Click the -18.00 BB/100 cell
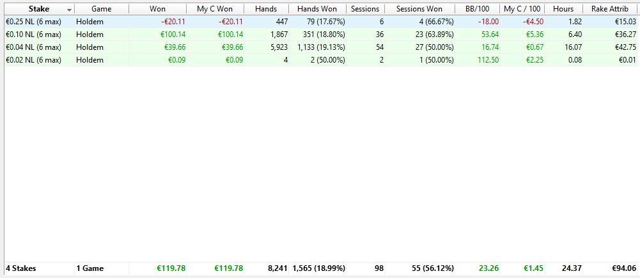Image resolution: width=640 pixels, height=278 pixels. (x=488, y=22)
